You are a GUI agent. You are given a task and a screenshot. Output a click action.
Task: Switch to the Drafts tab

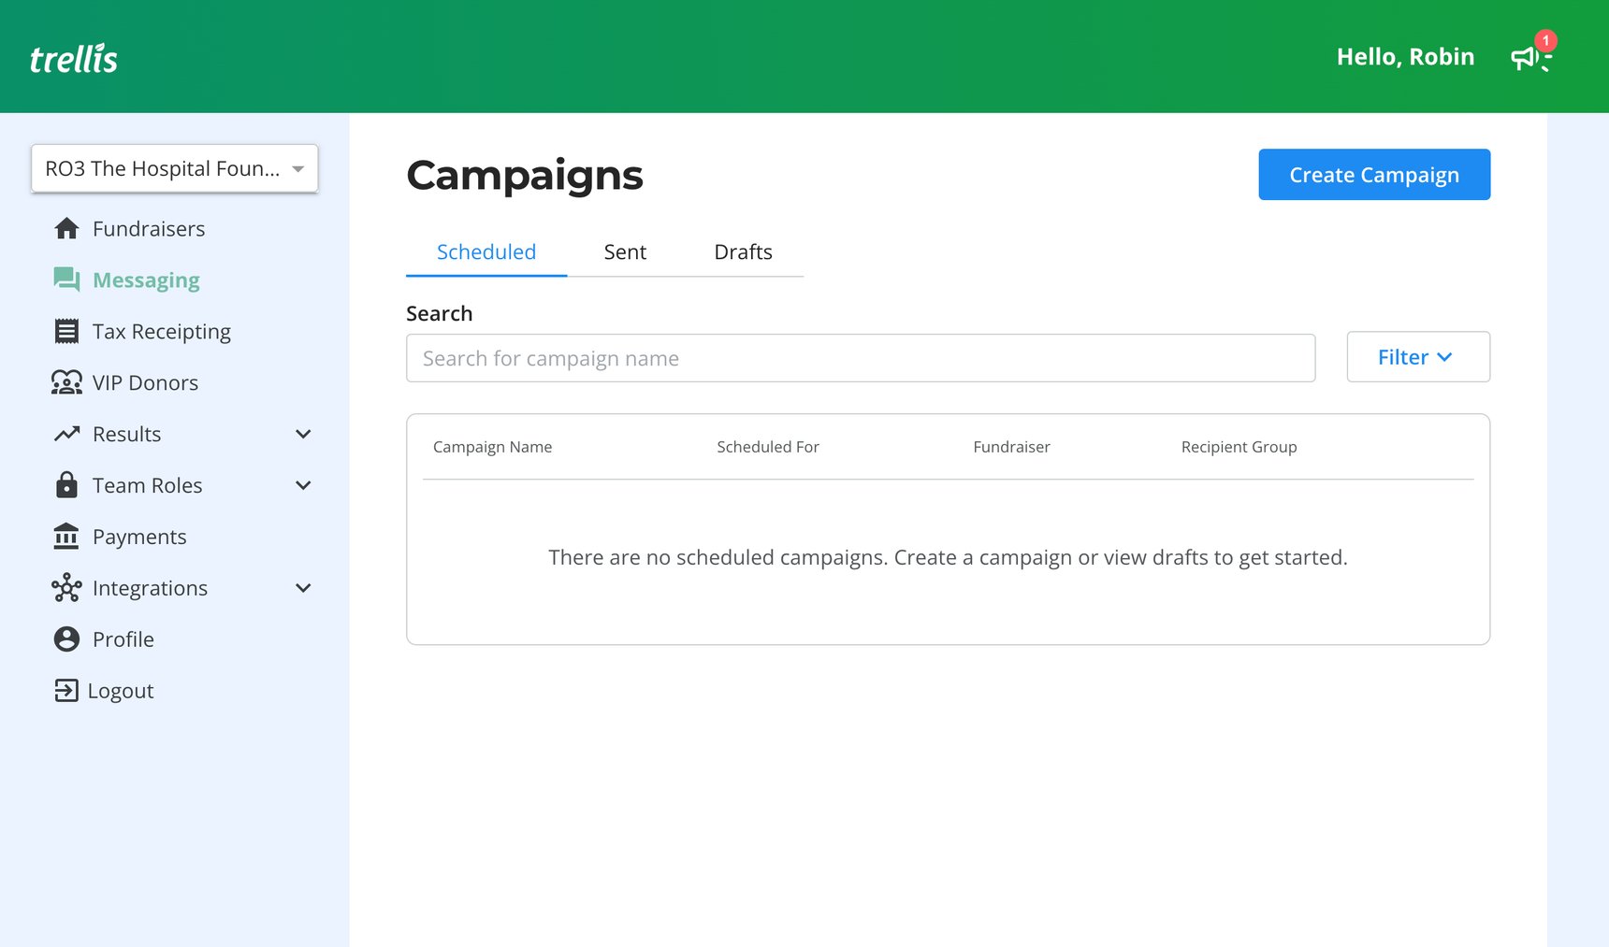click(743, 251)
